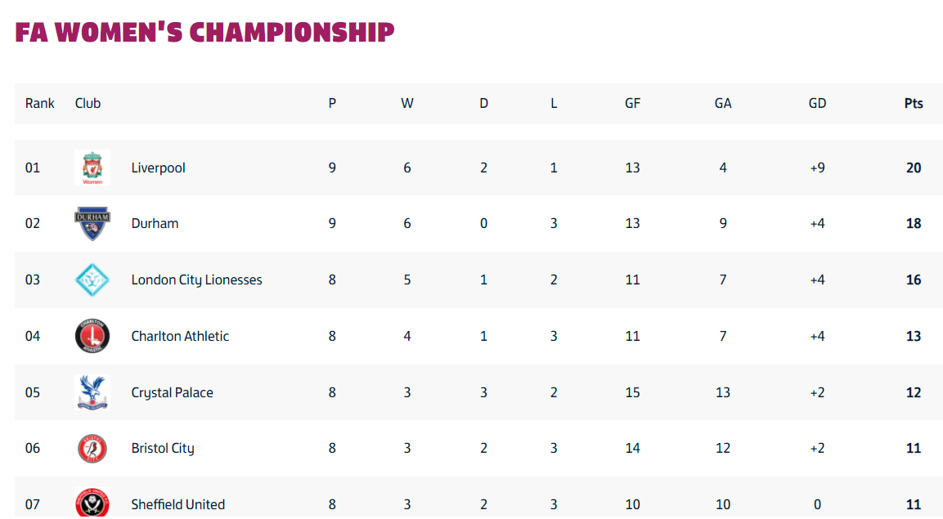
Task: Click the GD column header
Action: [x=817, y=103]
